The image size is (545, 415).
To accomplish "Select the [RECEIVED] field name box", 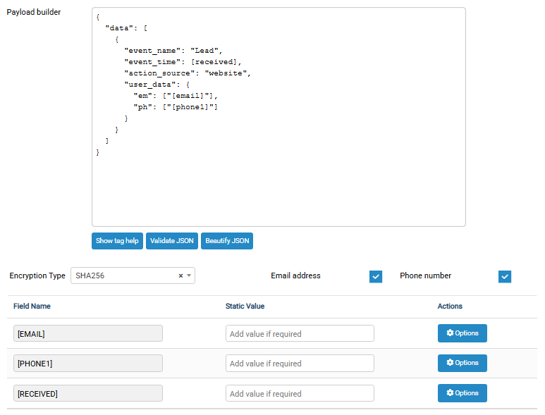I will click(88, 393).
